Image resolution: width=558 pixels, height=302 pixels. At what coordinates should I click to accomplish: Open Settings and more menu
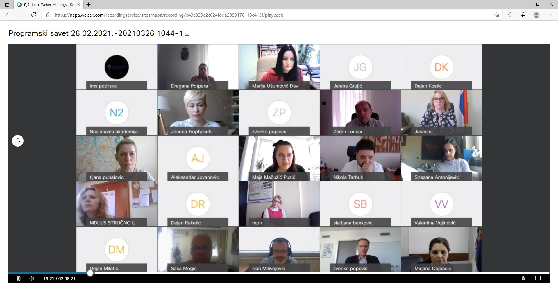coord(550,15)
